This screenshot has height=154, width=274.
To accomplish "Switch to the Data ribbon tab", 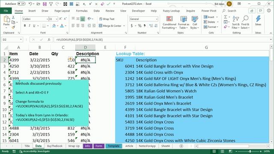I will (96, 11).
